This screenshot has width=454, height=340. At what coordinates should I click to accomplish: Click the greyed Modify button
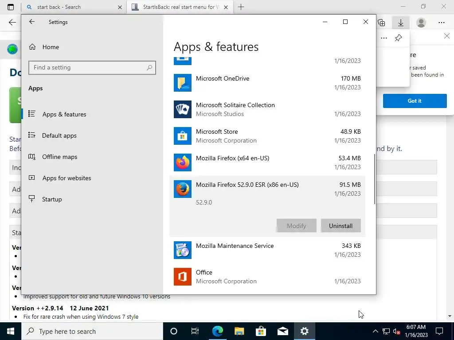pyautogui.click(x=296, y=226)
